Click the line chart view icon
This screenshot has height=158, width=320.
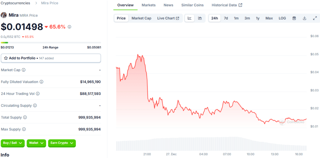[190, 18]
